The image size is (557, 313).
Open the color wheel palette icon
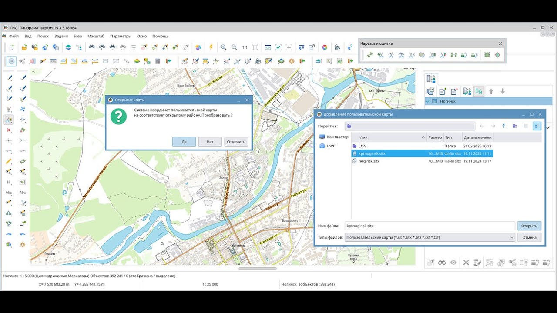pos(325,47)
